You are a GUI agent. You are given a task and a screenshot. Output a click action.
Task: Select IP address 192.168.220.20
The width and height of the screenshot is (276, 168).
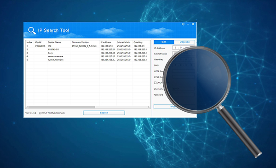108,56
